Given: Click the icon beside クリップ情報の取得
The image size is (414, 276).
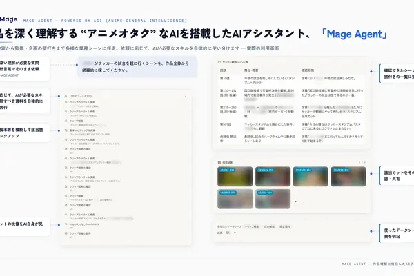Looking at the screenshot, I should tap(66, 233).
